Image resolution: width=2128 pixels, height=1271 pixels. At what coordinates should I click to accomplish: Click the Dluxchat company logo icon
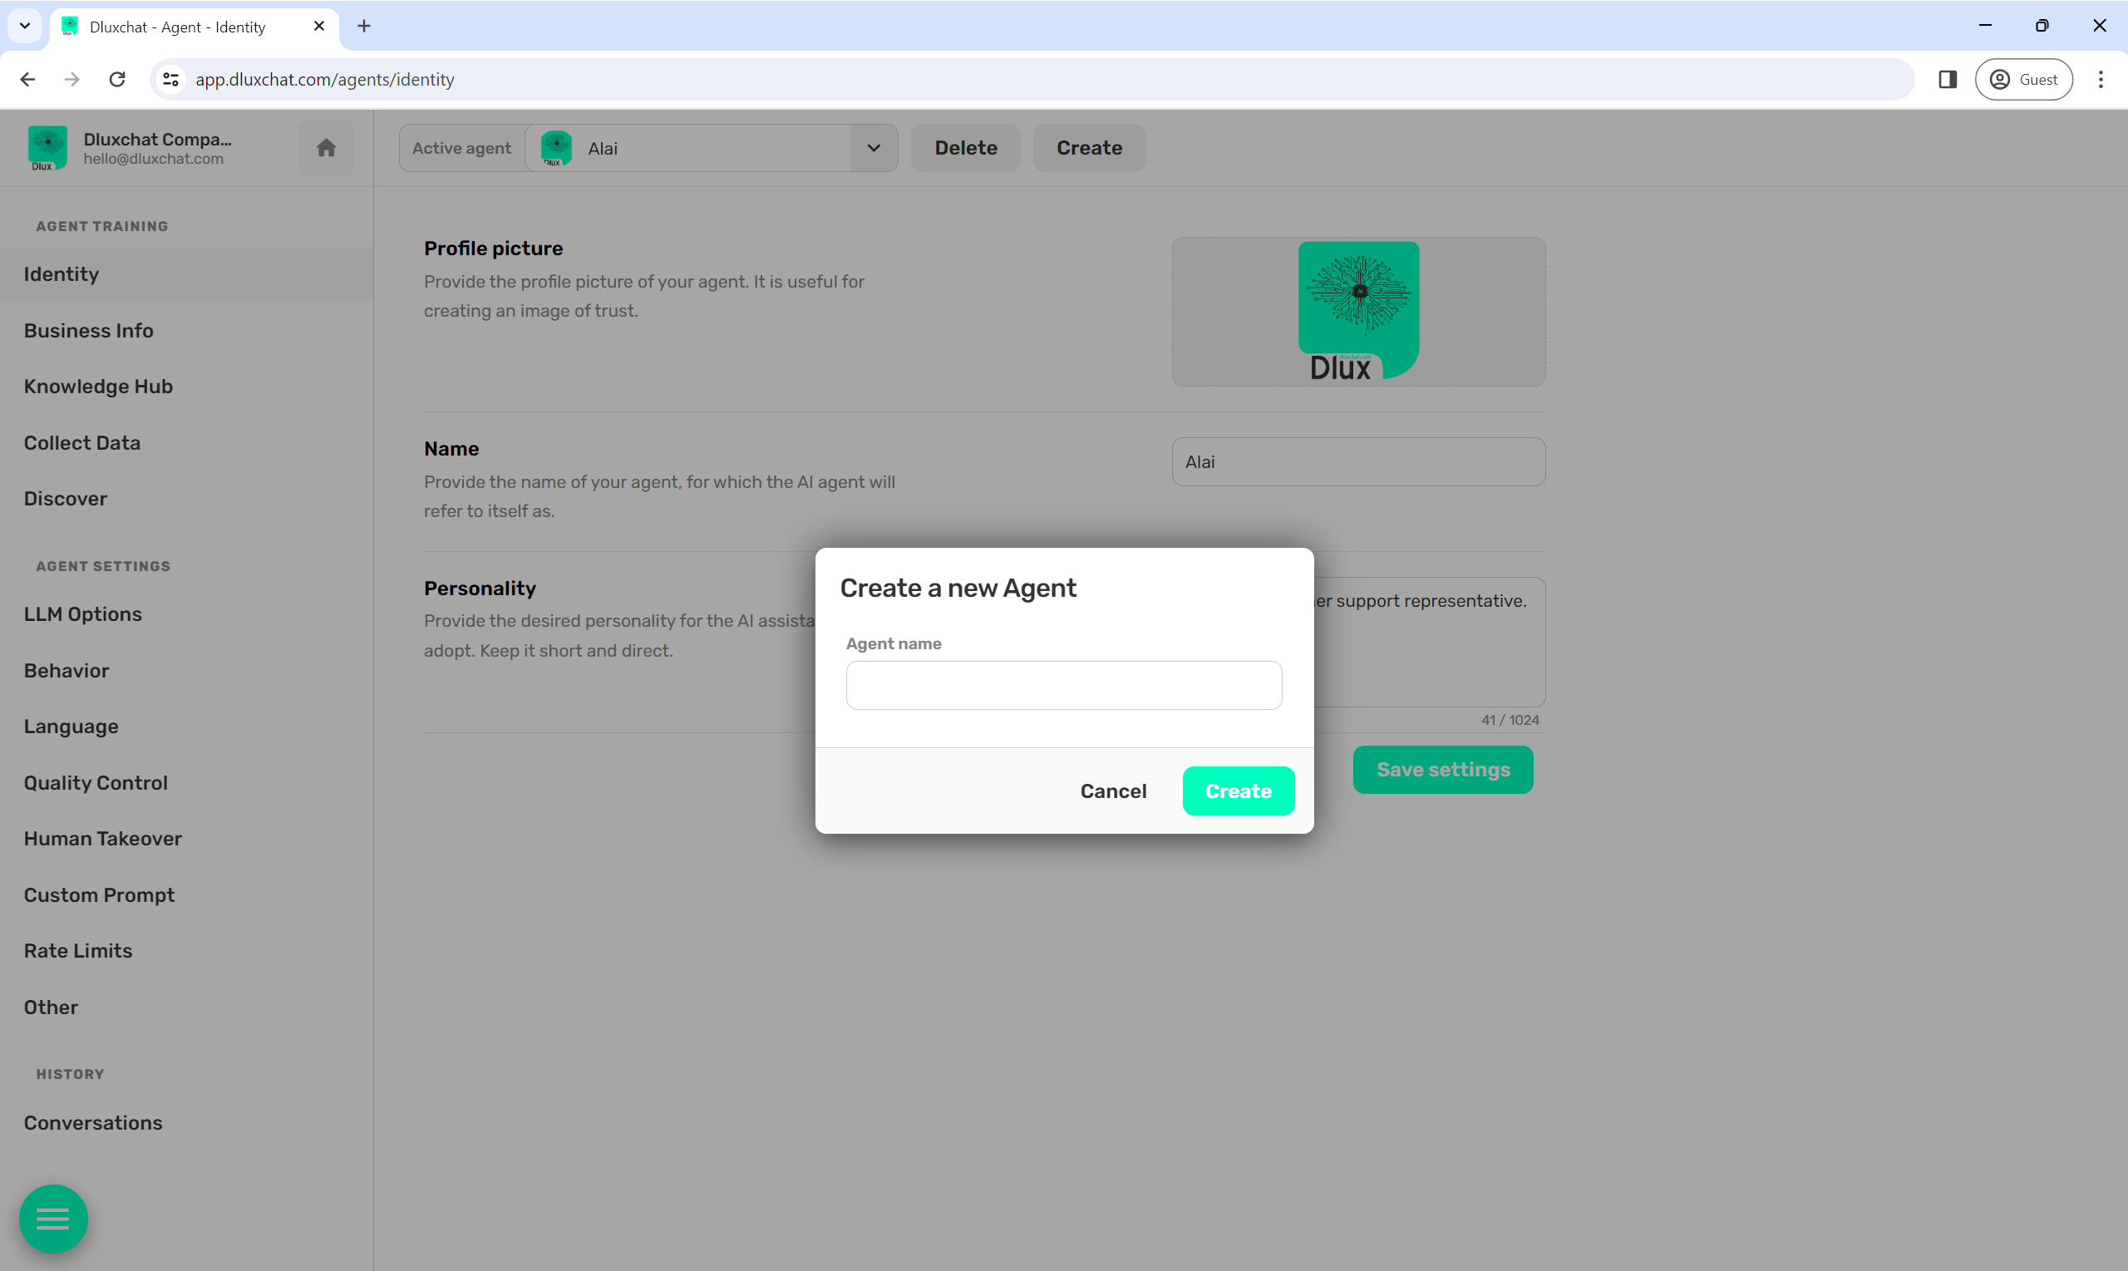[x=47, y=147]
